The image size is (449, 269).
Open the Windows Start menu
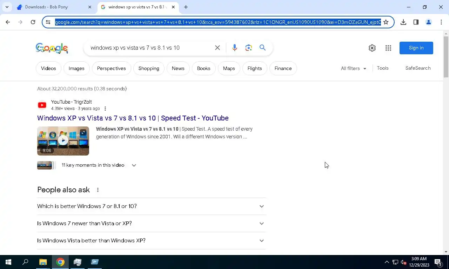[x=8, y=262]
